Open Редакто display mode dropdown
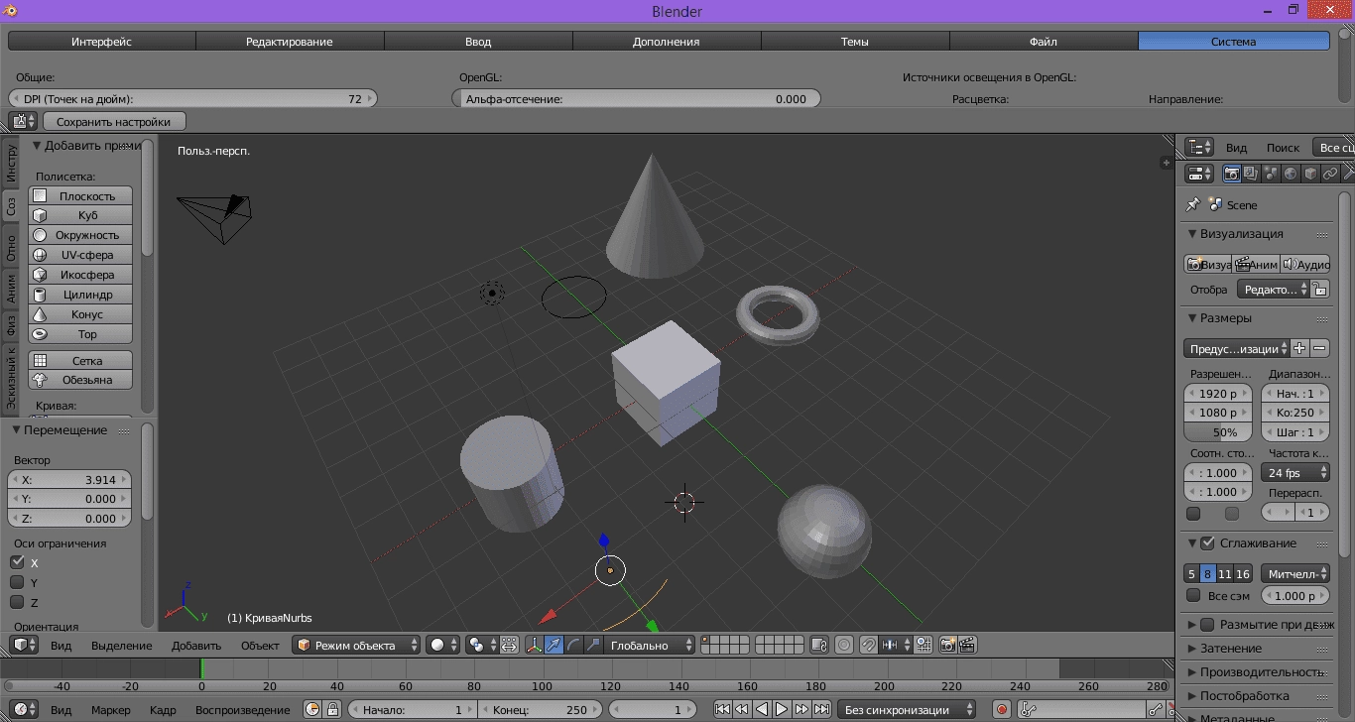 [x=1273, y=290]
